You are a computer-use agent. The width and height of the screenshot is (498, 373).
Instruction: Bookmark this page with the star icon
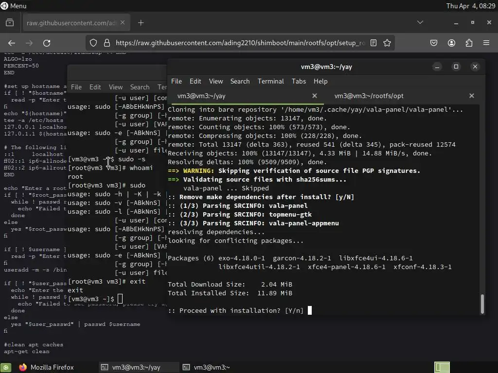click(387, 43)
